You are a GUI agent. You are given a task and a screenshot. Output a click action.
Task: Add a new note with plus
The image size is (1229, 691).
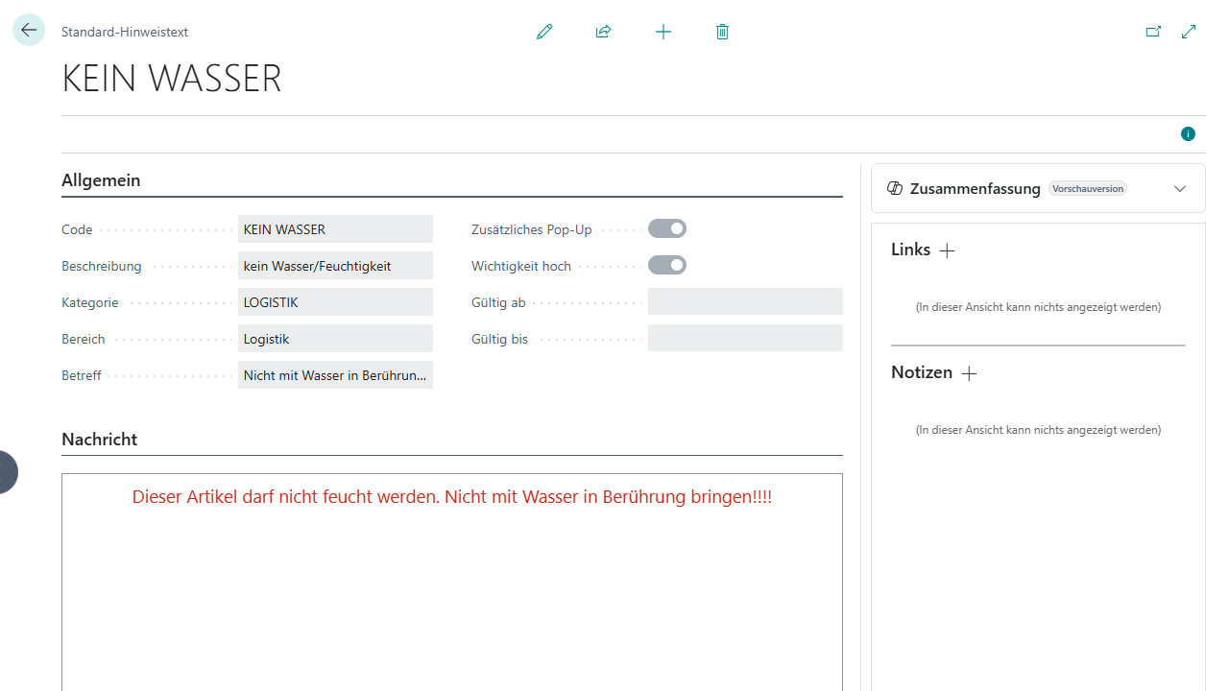pyautogui.click(x=969, y=373)
